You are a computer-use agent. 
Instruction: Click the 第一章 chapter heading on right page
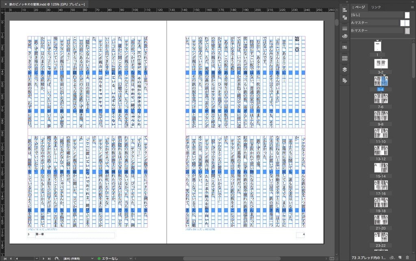tap(297, 44)
